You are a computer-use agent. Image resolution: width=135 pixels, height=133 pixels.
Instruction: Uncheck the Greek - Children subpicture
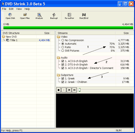[63, 82]
